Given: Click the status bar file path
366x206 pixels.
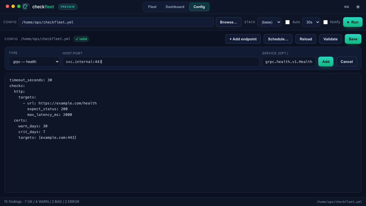Looking at the screenshot, I should pyautogui.click(x=339, y=202).
